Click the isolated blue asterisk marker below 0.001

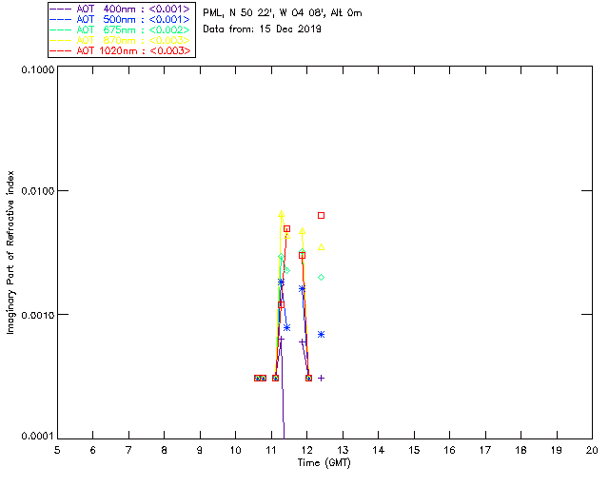click(322, 335)
